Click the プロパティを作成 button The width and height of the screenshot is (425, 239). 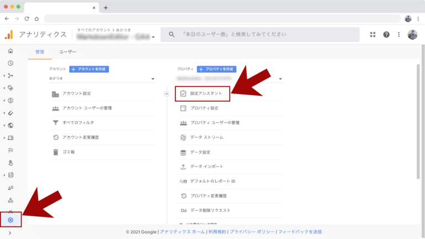coord(216,69)
